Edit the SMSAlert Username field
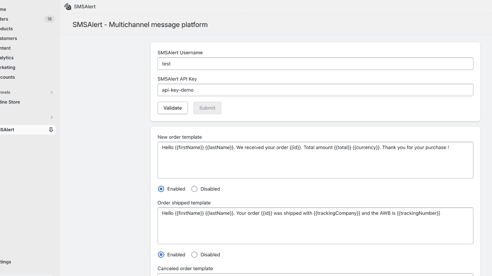Image resolution: width=492 pixels, height=276 pixels. coord(315,63)
